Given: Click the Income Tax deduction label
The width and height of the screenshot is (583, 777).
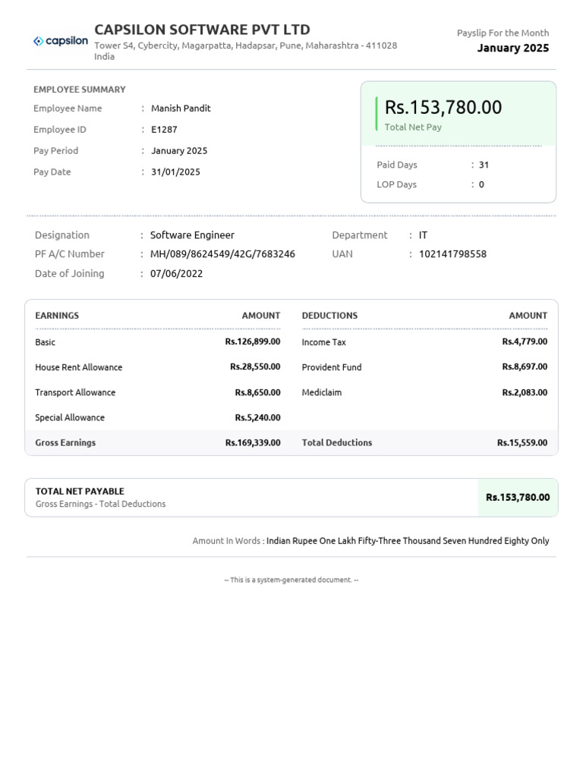Looking at the screenshot, I should point(323,342).
